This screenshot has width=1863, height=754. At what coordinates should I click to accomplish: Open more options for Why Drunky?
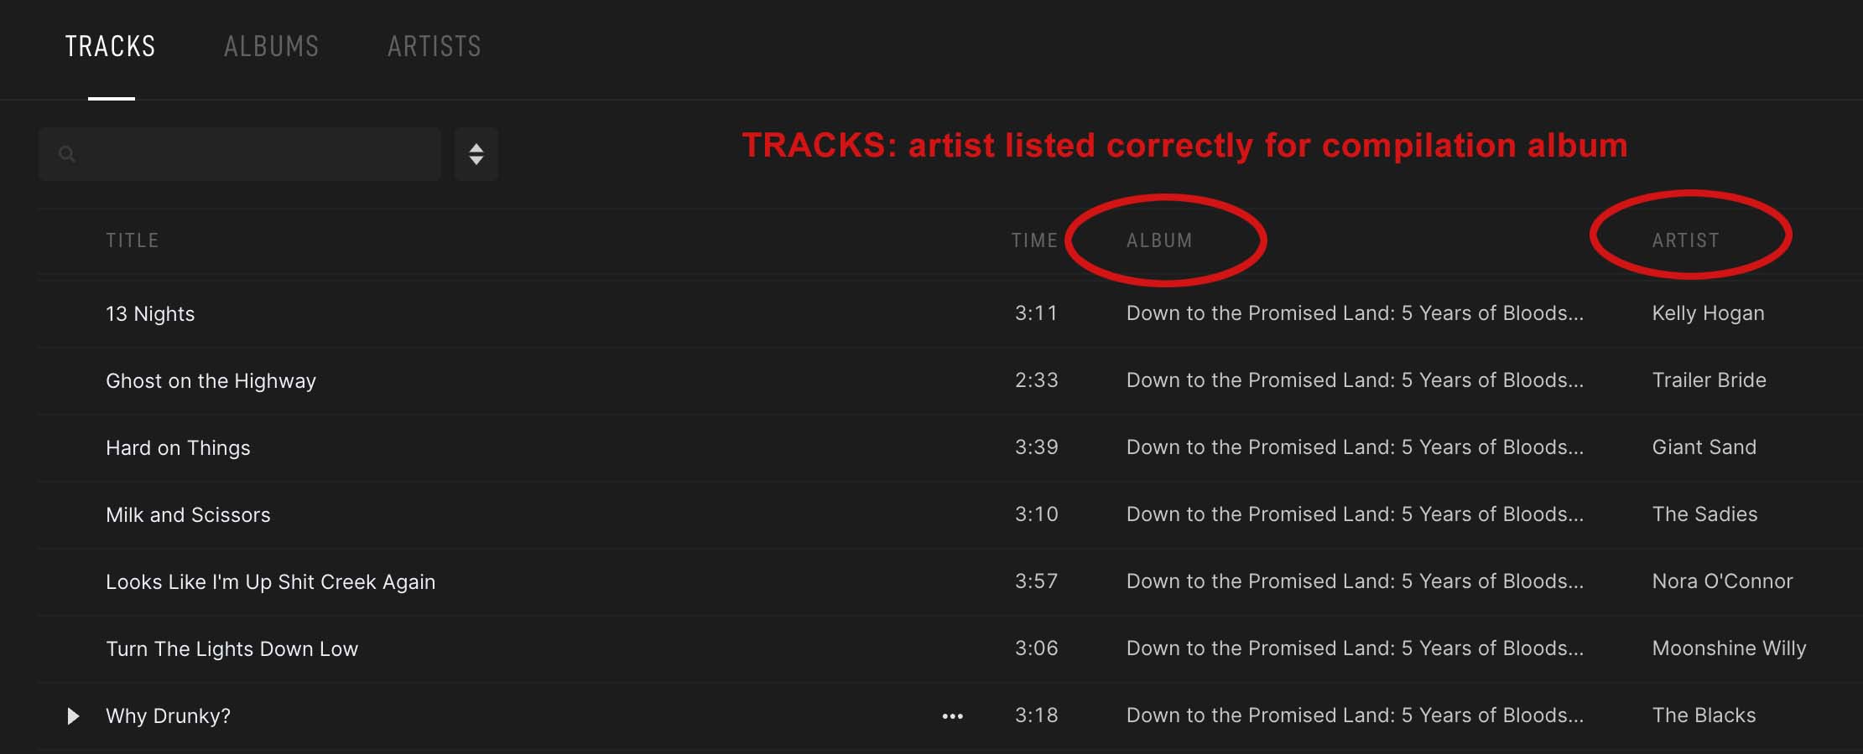(952, 716)
